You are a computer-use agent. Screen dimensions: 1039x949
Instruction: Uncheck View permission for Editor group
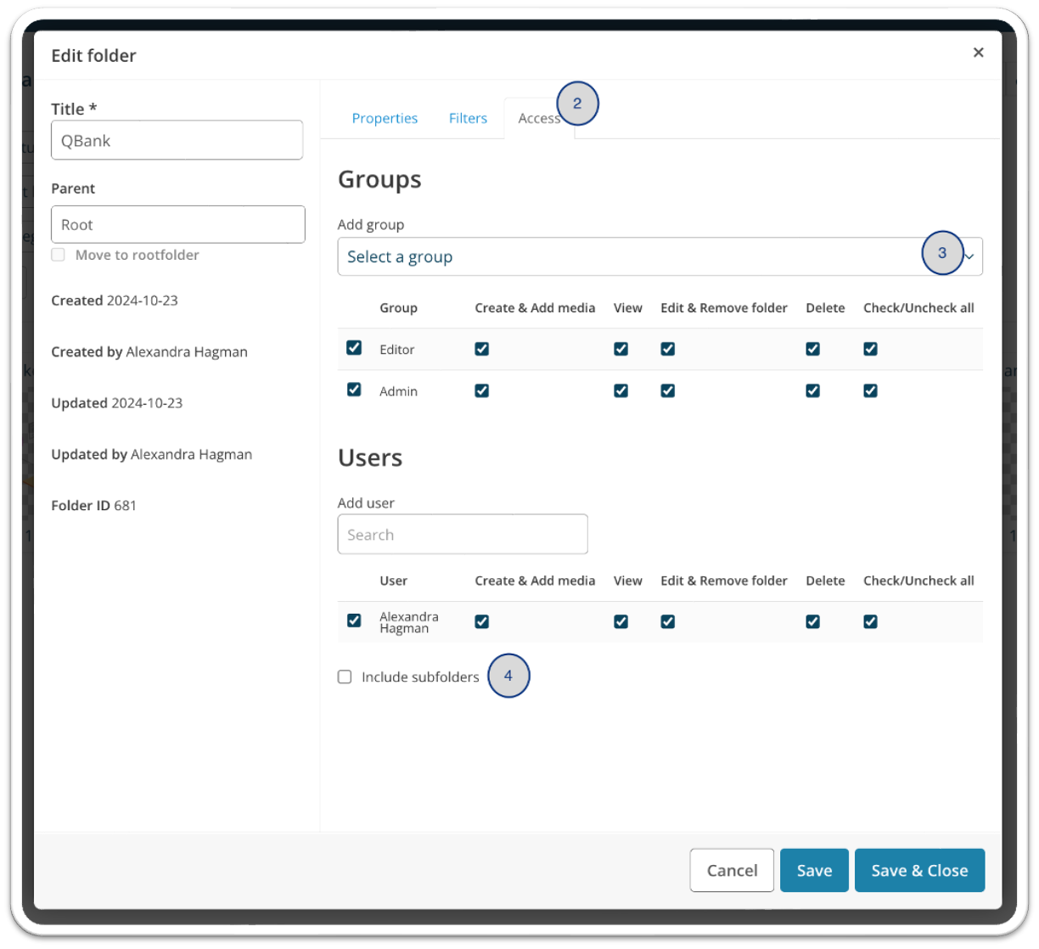(621, 349)
